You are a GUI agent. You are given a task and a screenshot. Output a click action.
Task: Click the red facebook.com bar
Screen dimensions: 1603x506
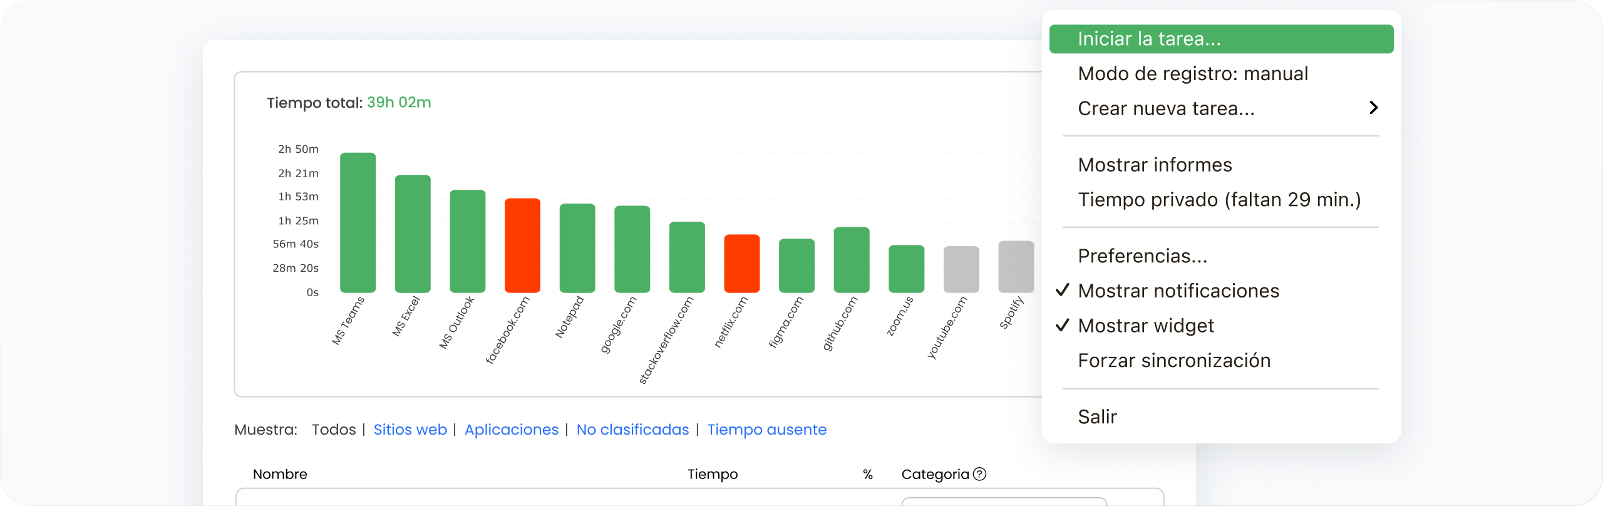point(522,245)
